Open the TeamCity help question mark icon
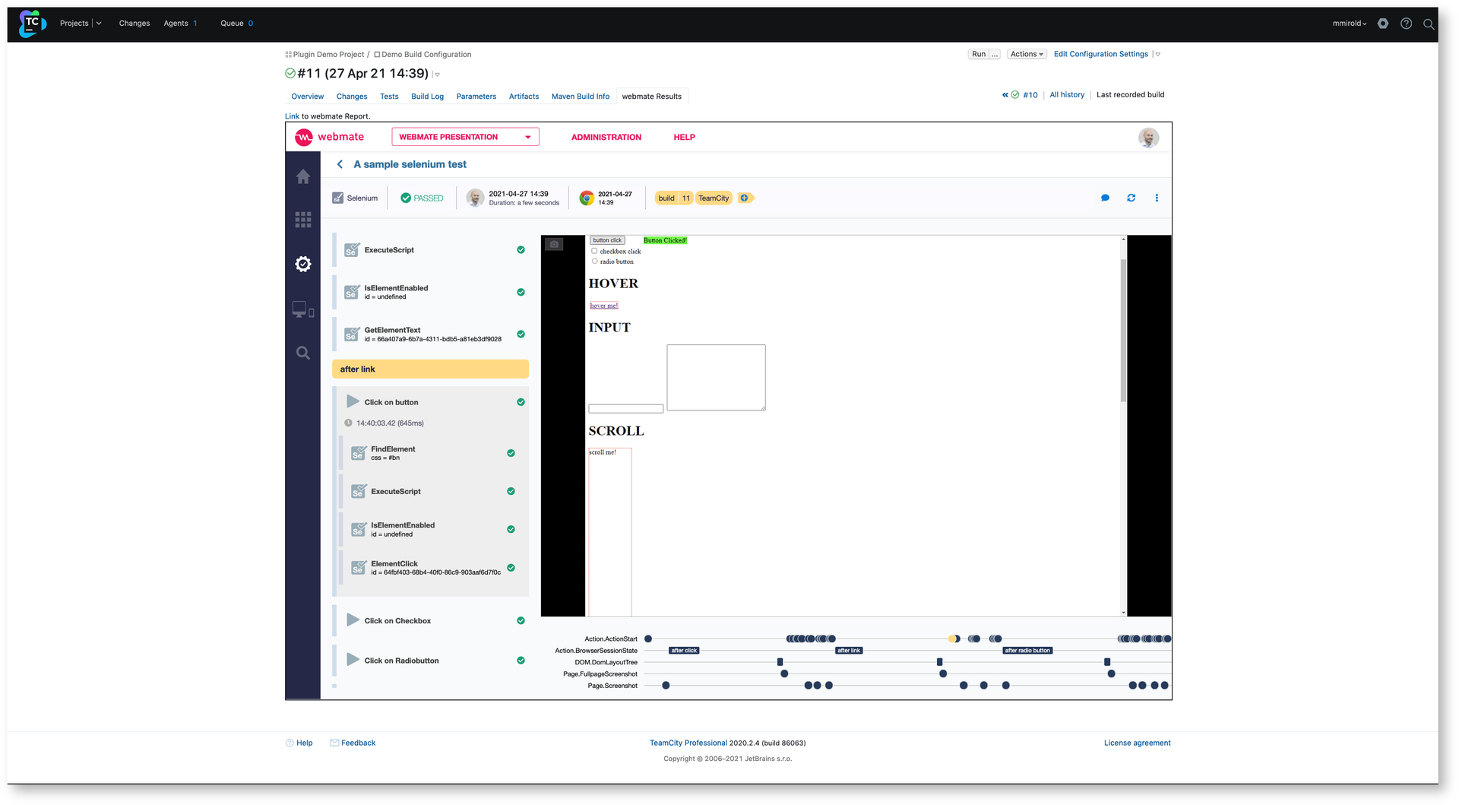 point(1407,24)
